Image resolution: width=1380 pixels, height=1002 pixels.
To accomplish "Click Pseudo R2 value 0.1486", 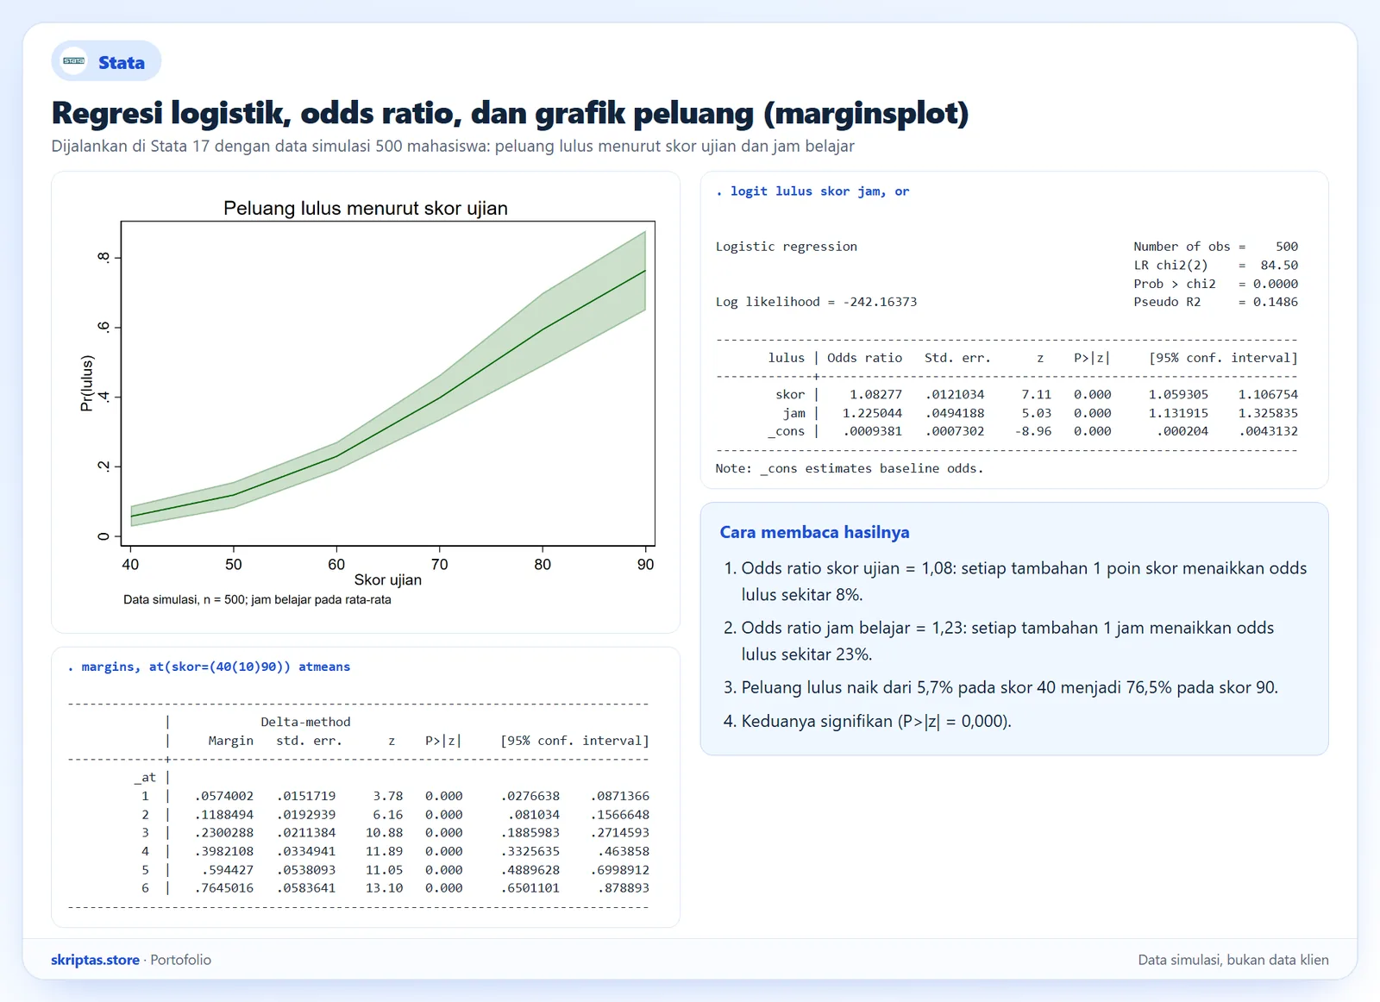I will [x=1276, y=302].
